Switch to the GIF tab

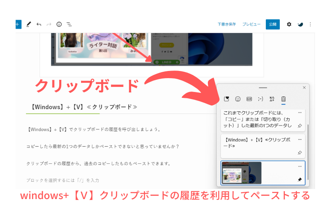[249, 99]
